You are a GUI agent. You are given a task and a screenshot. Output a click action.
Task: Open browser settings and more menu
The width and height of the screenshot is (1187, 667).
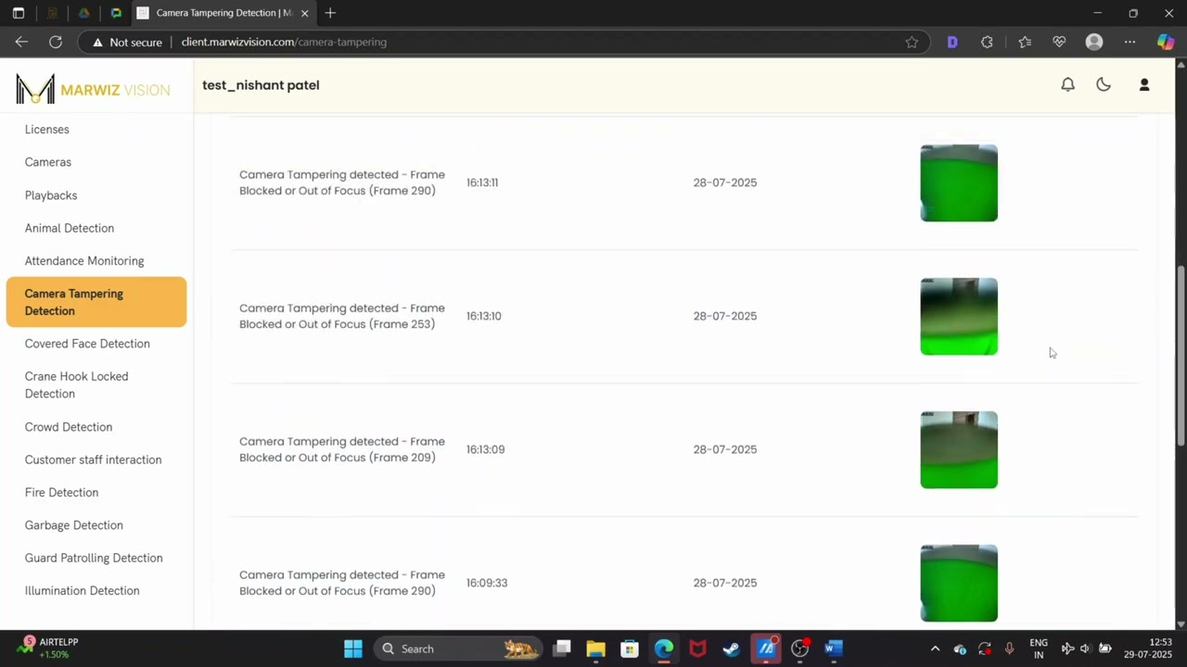1130,42
